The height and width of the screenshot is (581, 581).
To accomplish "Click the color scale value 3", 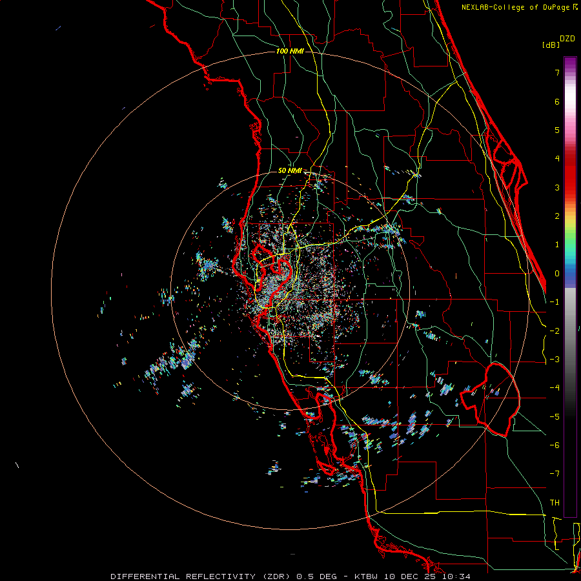I will point(557,187).
